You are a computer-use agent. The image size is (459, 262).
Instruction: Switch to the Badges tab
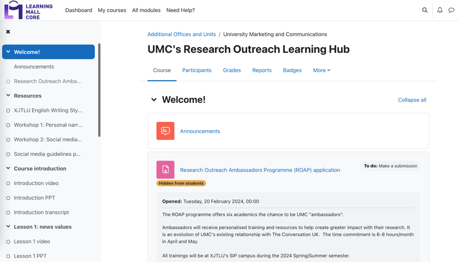click(x=292, y=70)
